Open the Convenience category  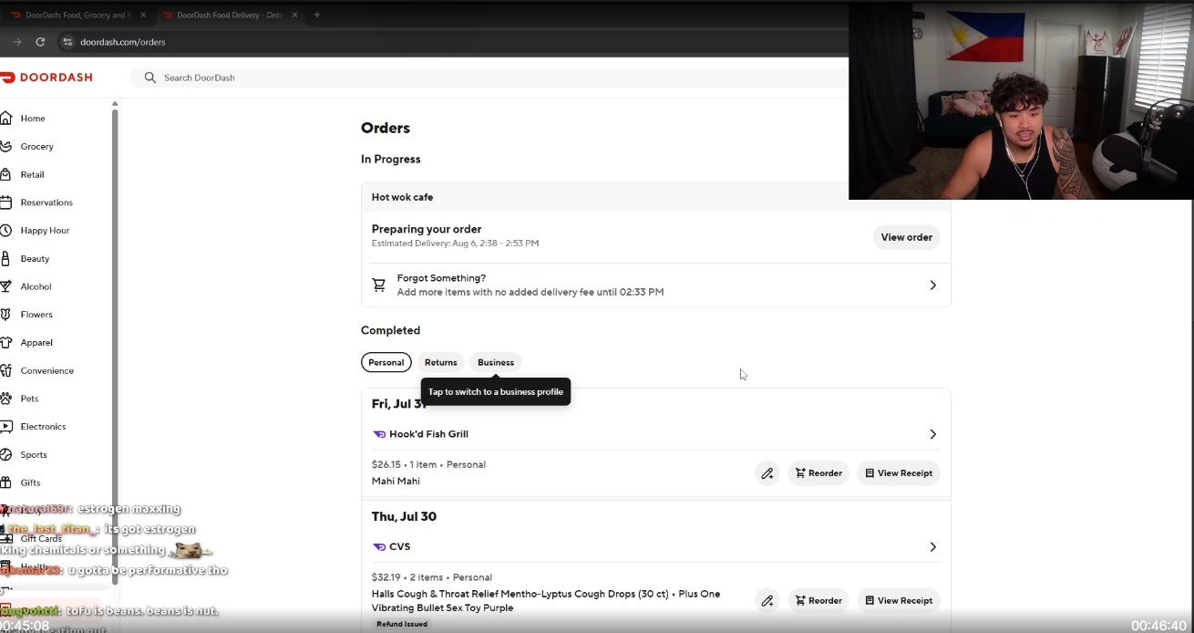click(x=46, y=371)
